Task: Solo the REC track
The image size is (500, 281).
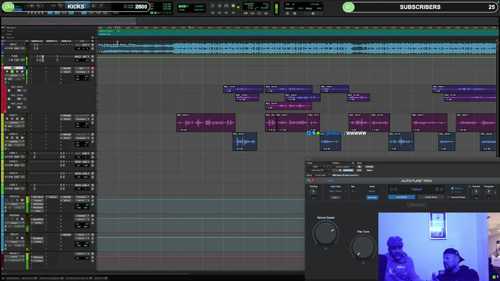Action: tap(17, 71)
